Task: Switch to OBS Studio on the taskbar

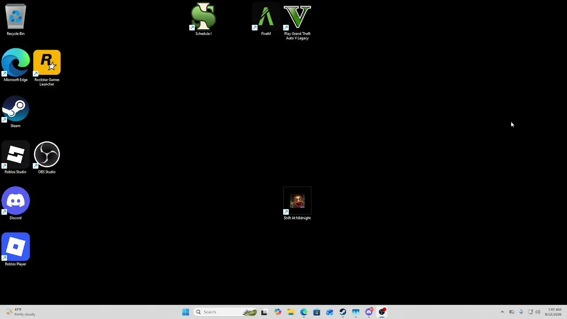Action: [382, 312]
